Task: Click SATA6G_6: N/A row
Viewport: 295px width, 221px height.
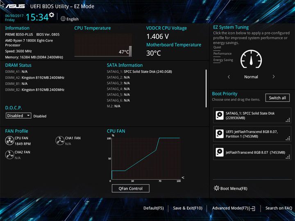Action: coord(118,100)
